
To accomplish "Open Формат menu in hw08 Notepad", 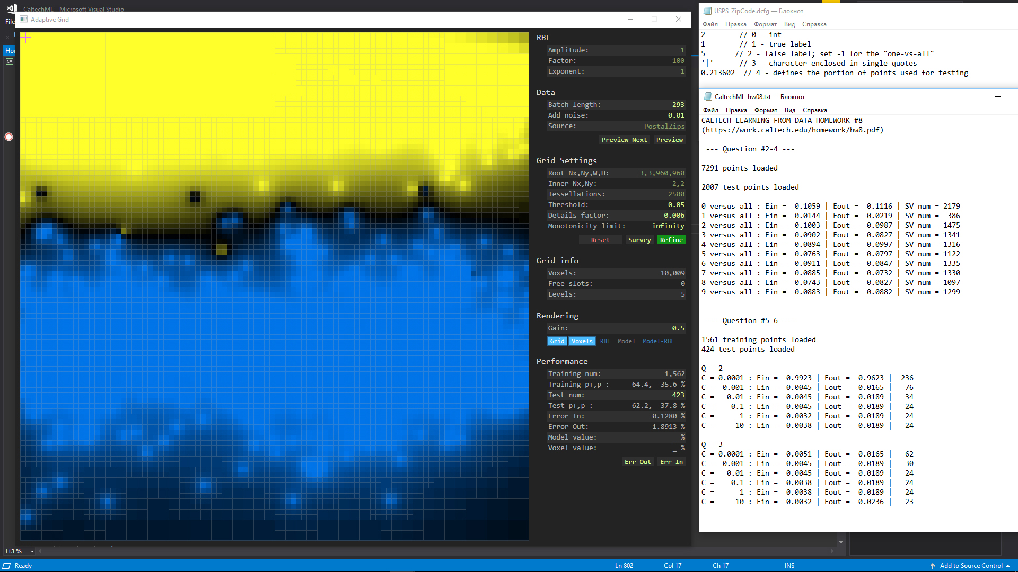I will pyautogui.click(x=766, y=110).
